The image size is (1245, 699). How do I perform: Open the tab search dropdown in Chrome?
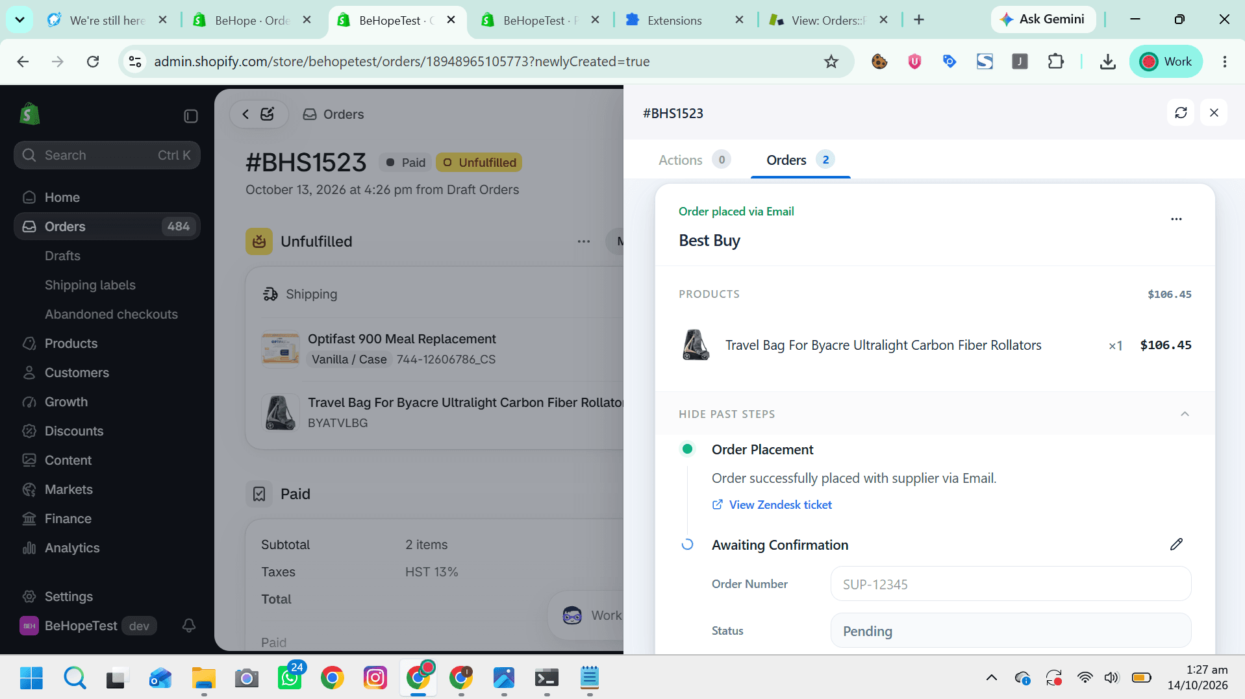[20, 20]
